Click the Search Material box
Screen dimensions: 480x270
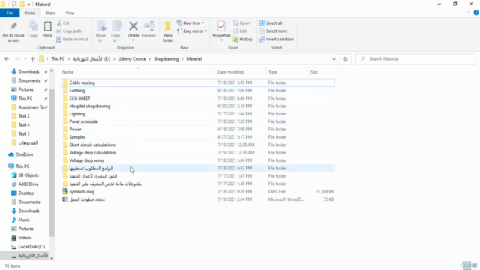(x=415, y=59)
